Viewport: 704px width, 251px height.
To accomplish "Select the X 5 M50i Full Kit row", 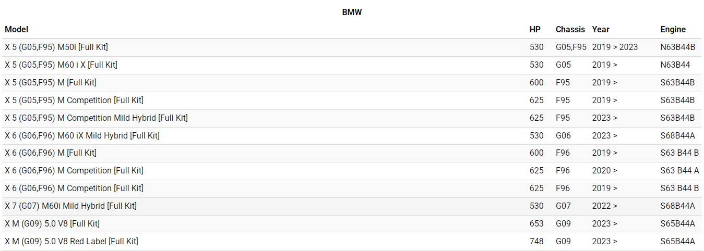I will coord(56,47).
